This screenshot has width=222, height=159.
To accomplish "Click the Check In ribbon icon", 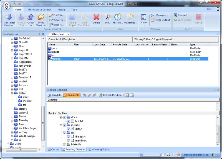I will 31,18.
